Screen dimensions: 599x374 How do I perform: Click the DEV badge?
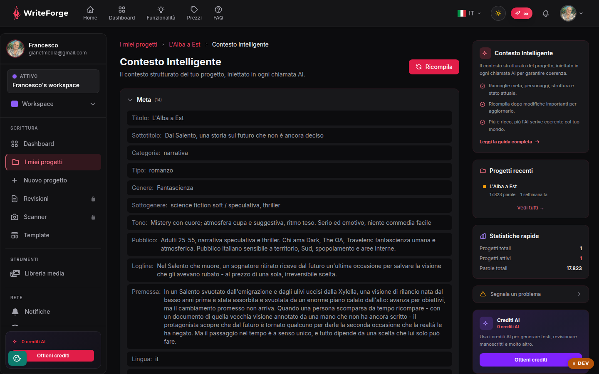(581, 363)
